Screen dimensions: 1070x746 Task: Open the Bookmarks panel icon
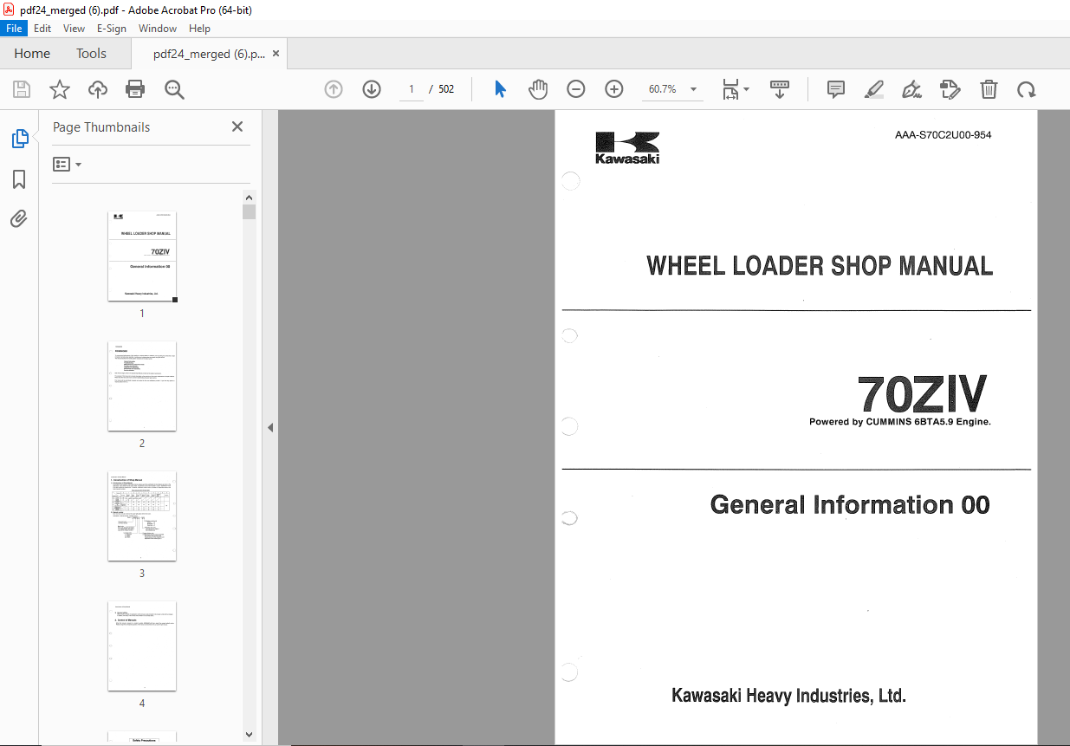pos(19,179)
